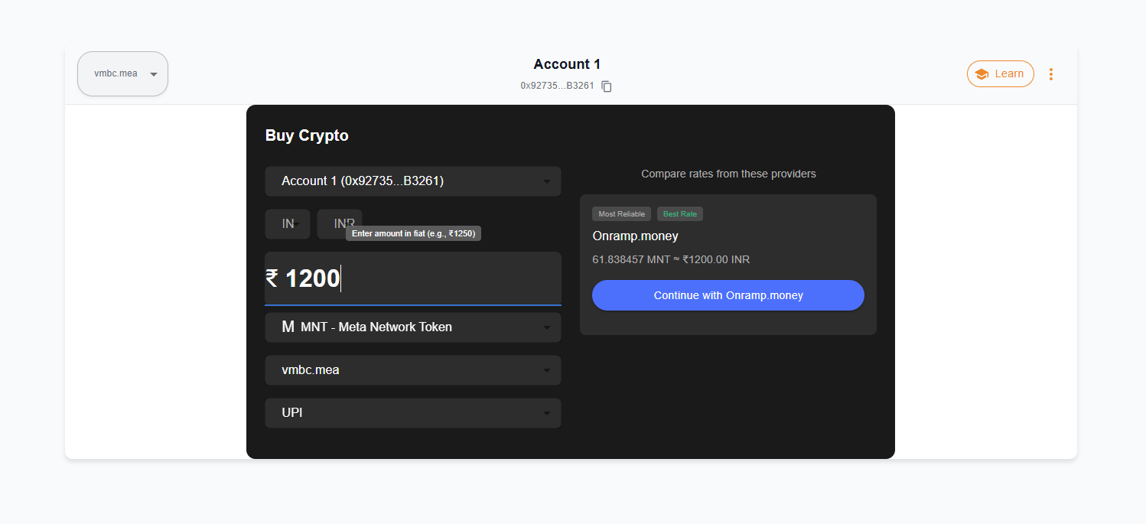Open the IN country selector
Image resolution: width=1146 pixels, height=524 pixels.
288,224
